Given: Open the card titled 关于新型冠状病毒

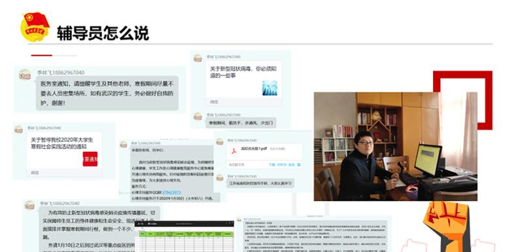Looking at the screenshot, I should point(244,83).
